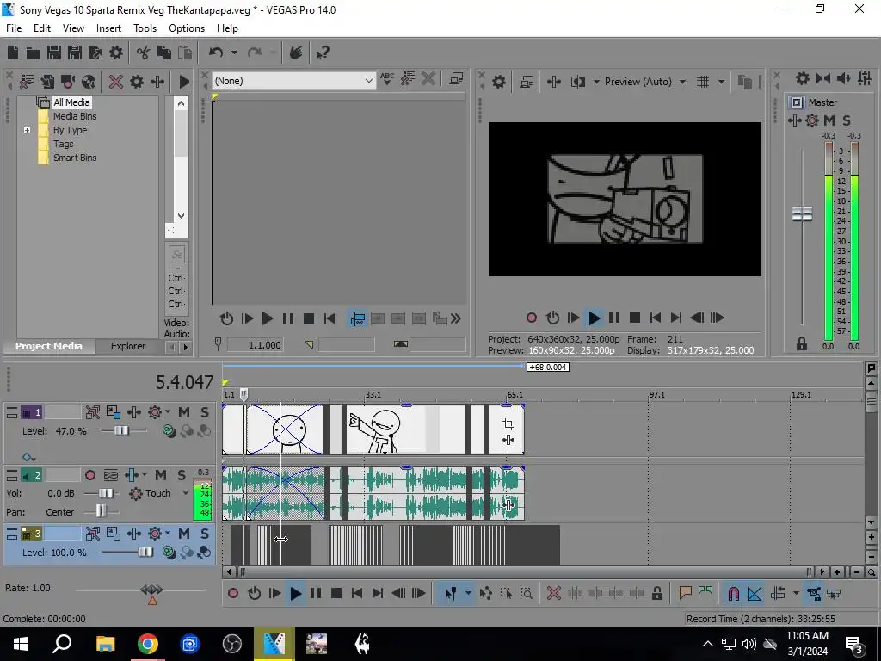Switch to the Project Media tab
This screenshot has height=661, width=881.
pyautogui.click(x=49, y=346)
